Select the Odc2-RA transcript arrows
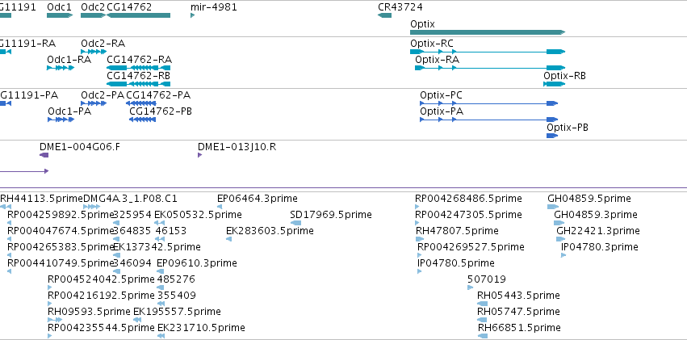 click(94, 51)
